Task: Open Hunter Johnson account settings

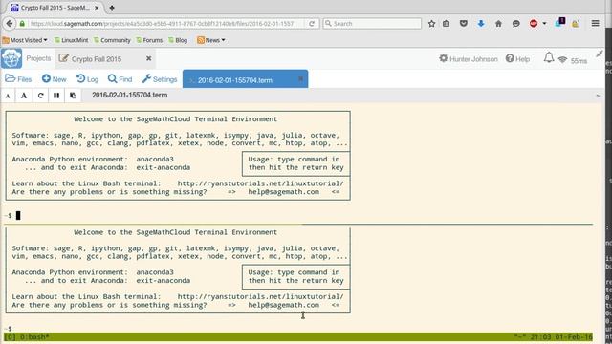Action: pyautogui.click(x=469, y=59)
